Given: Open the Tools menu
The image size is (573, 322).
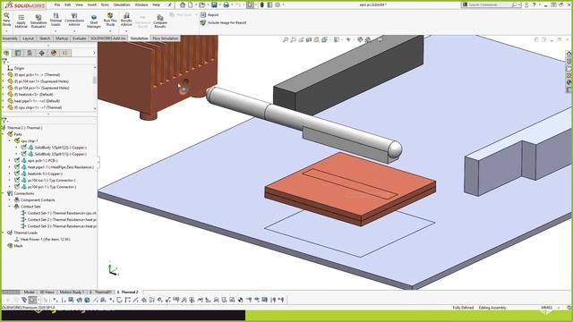Looking at the screenshot, I should click(105, 4).
